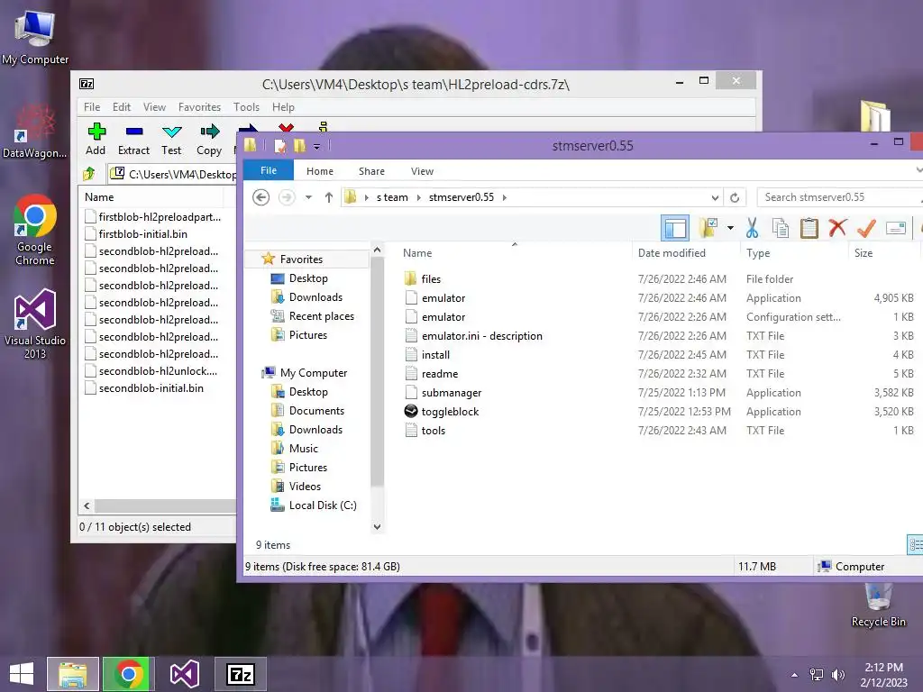Open Customize Quick Access Toolbar dropdown
Screen dimensions: 923x692
click(316, 146)
